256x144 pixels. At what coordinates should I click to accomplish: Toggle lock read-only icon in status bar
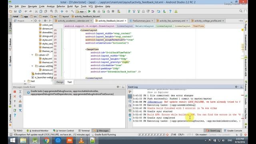[236, 135]
